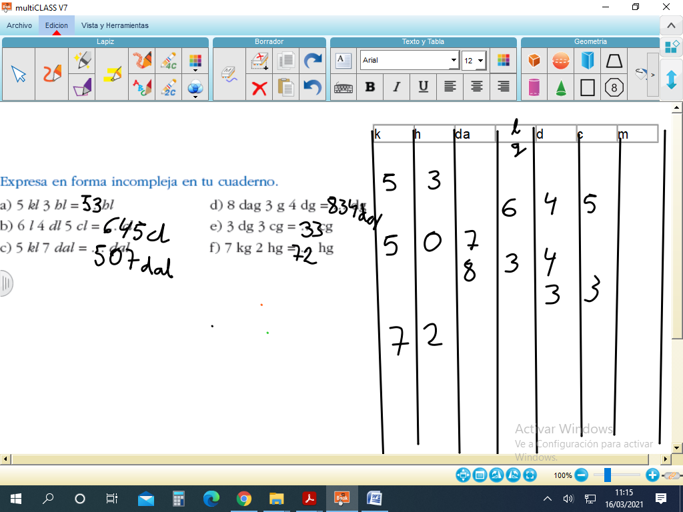This screenshot has height=512, width=683.
Task: Open the on-screen keyboard icon
Action: pyautogui.click(x=344, y=88)
